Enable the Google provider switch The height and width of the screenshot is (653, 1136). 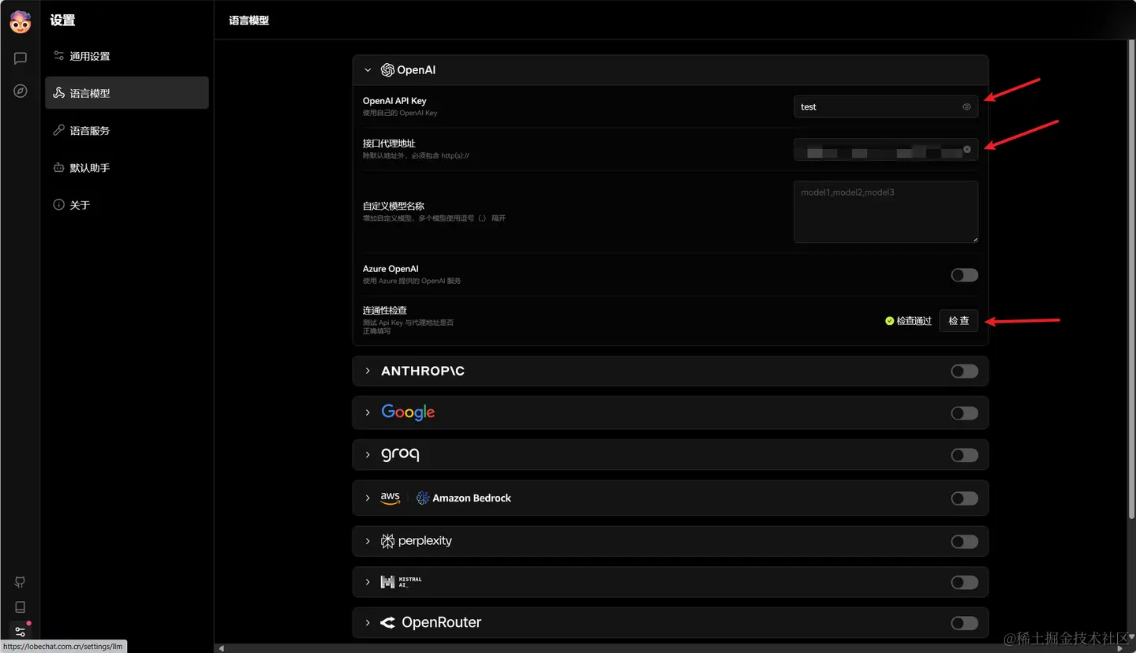coord(964,413)
